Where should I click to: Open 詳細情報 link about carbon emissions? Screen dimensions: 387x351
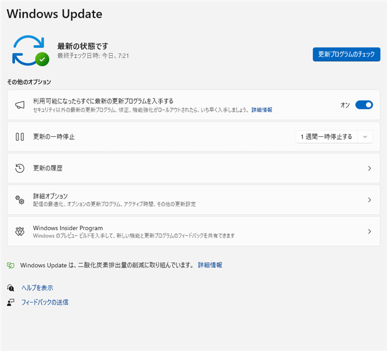(210, 265)
